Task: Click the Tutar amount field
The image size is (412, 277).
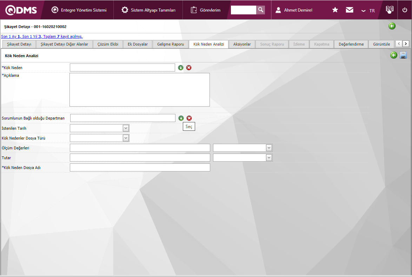Action: point(140,157)
